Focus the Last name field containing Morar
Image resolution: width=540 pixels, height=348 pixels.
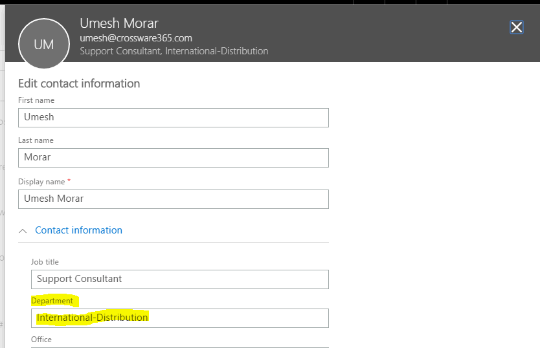tap(174, 158)
